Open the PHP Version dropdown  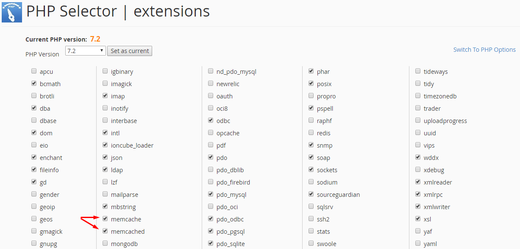(85, 51)
